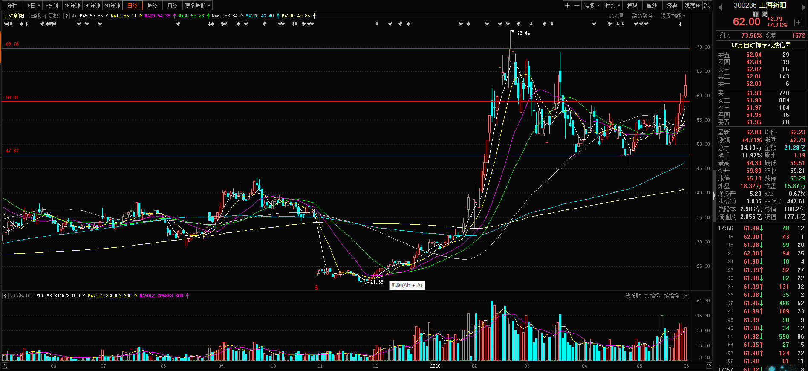Select the 15分钟 period tab
The image size is (808, 371).
coord(72,6)
